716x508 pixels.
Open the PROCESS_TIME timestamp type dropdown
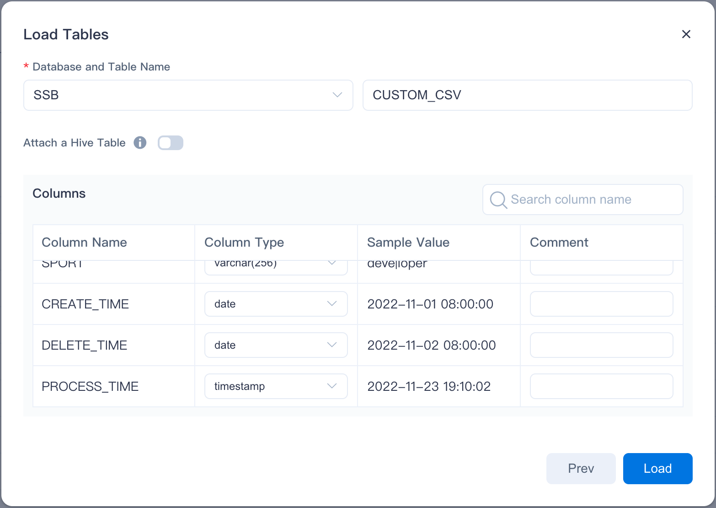[x=276, y=386]
